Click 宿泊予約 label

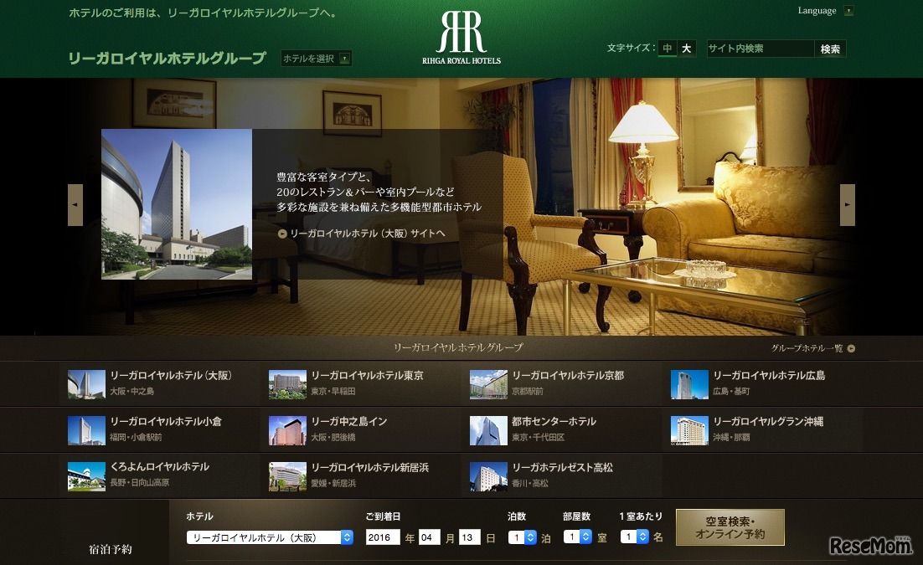coord(110,550)
